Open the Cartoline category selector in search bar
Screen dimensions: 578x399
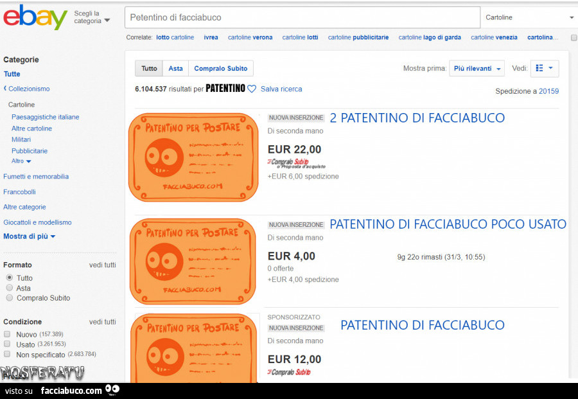(x=529, y=17)
